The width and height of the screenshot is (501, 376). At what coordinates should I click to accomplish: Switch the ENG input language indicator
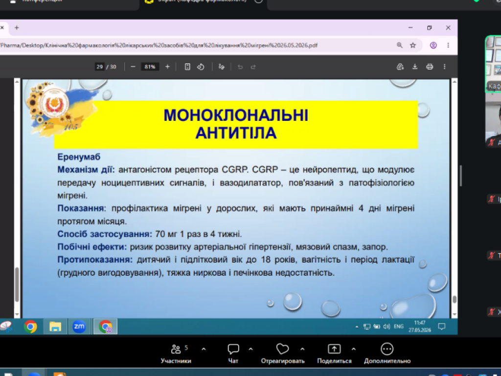click(x=398, y=327)
